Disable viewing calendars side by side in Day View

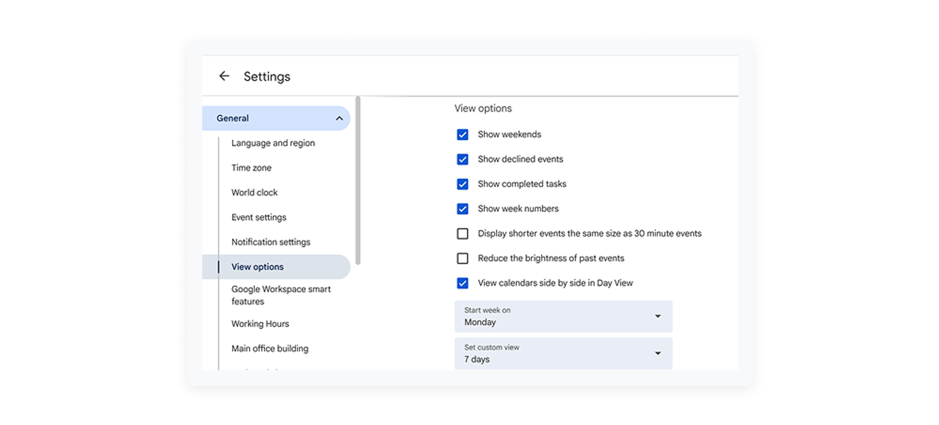[x=463, y=283]
